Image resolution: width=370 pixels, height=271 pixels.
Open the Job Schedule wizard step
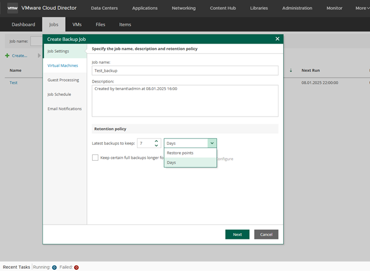point(59,94)
